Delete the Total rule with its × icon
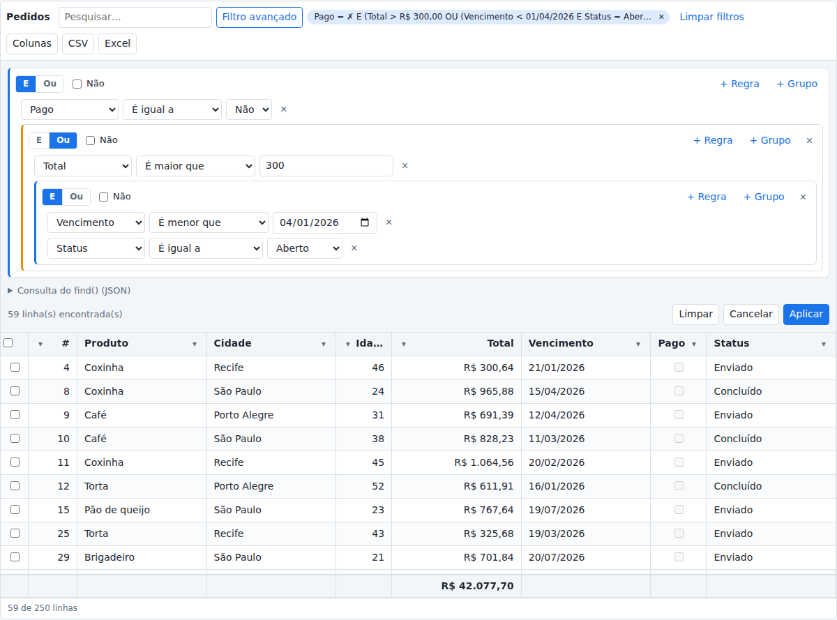Screen dimensions: 837x620 [x=405, y=166]
